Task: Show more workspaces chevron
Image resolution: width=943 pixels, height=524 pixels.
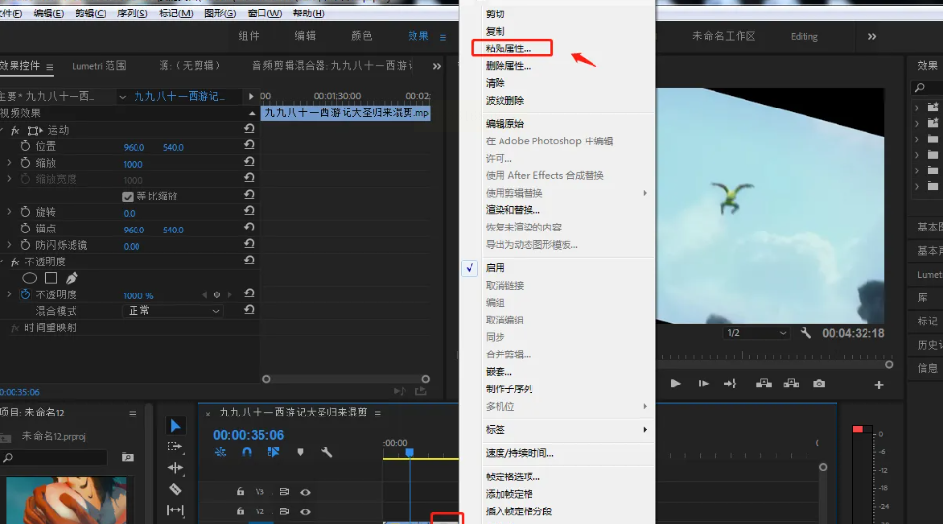Action: (872, 37)
